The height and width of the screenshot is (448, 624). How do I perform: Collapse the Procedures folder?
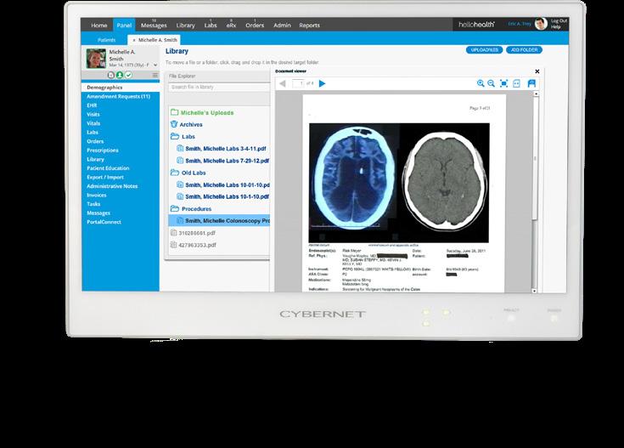174,208
